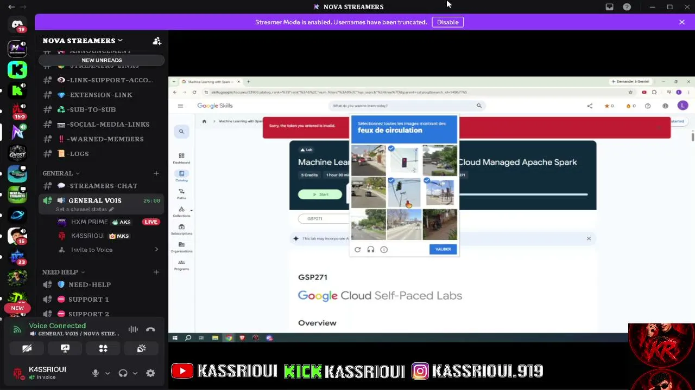The height and width of the screenshot is (390, 695).
Task: Open voice noise suppression waveform icon
Action: click(133, 329)
